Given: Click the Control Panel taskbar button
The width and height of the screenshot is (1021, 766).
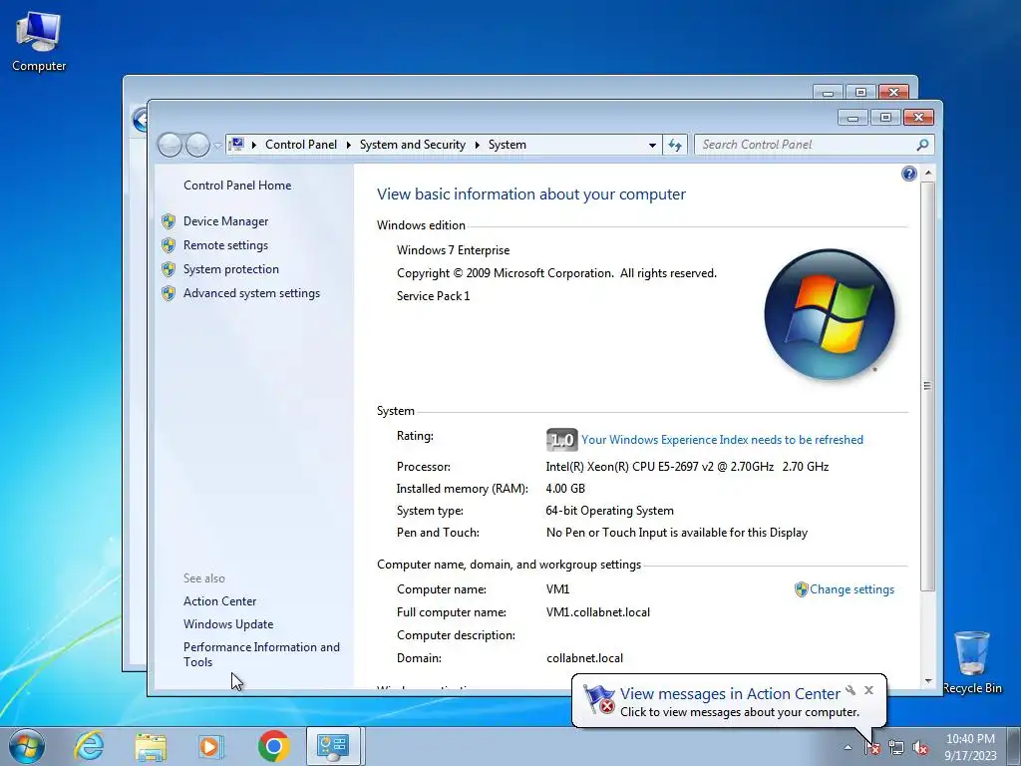Looking at the screenshot, I should [x=333, y=746].
